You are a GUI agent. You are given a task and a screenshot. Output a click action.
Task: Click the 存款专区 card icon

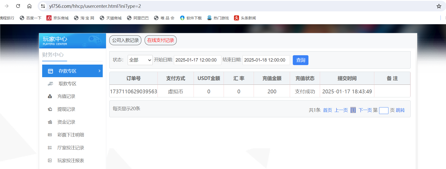tap(50, 71)
